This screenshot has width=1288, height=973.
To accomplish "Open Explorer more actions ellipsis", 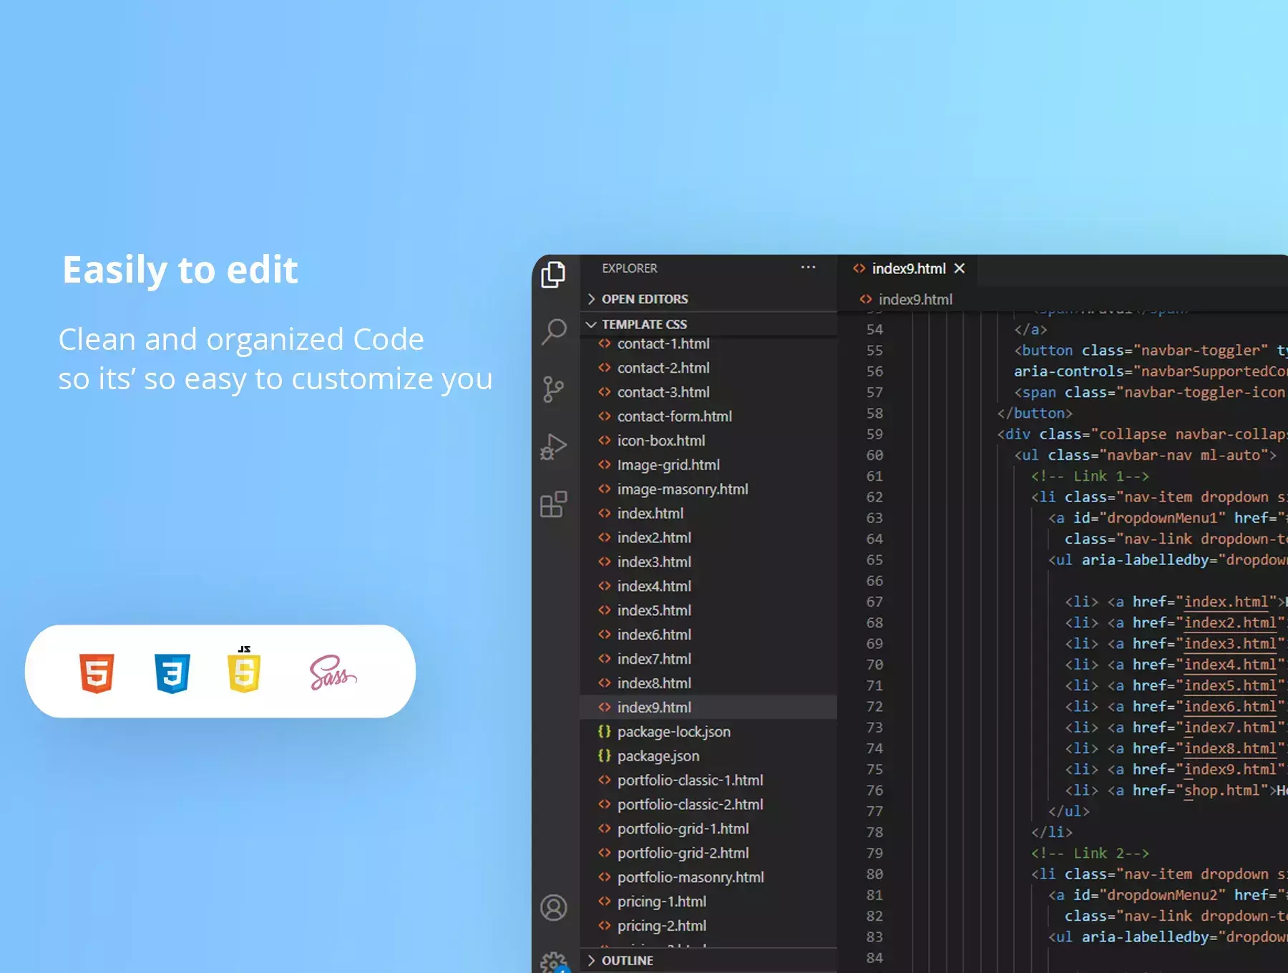I will (x=808, y=268).
